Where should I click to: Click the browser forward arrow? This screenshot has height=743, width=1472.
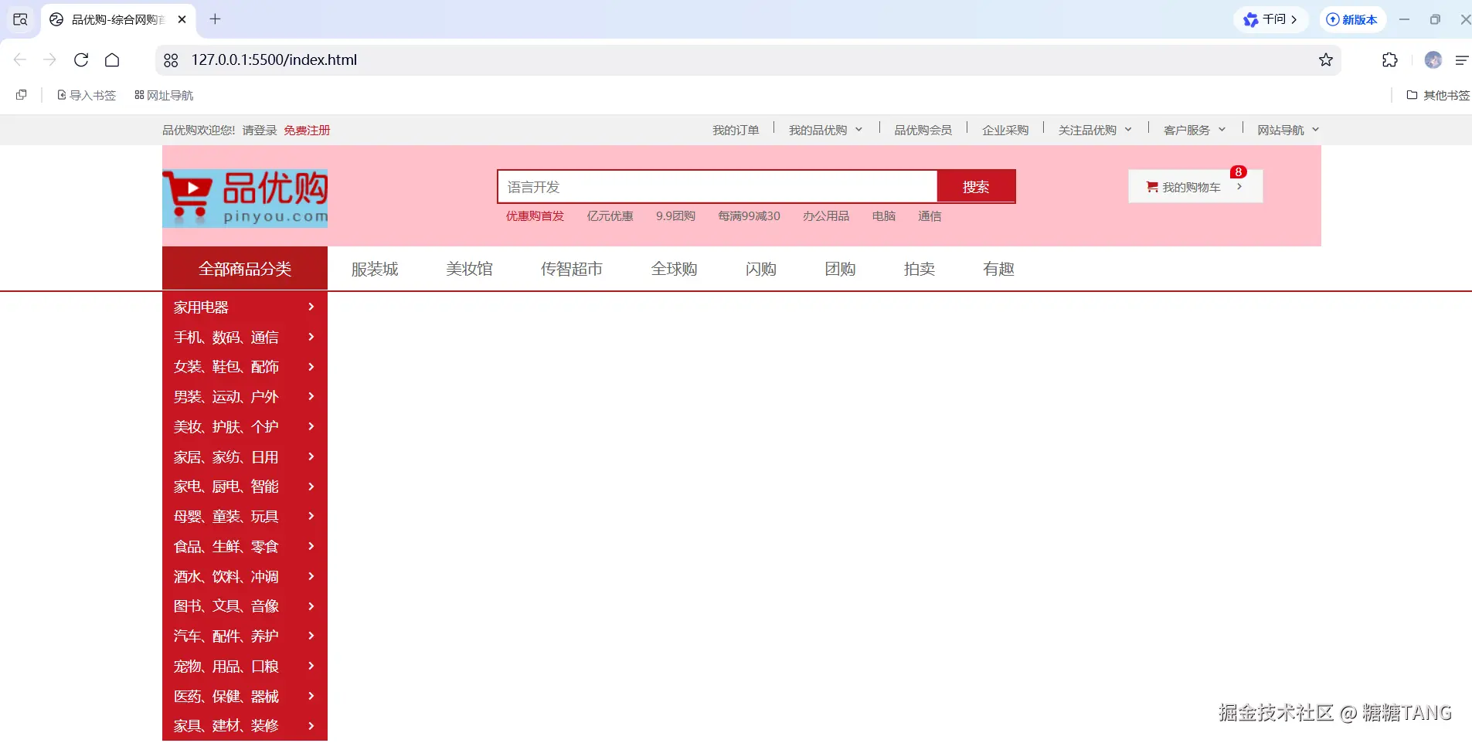50,59
